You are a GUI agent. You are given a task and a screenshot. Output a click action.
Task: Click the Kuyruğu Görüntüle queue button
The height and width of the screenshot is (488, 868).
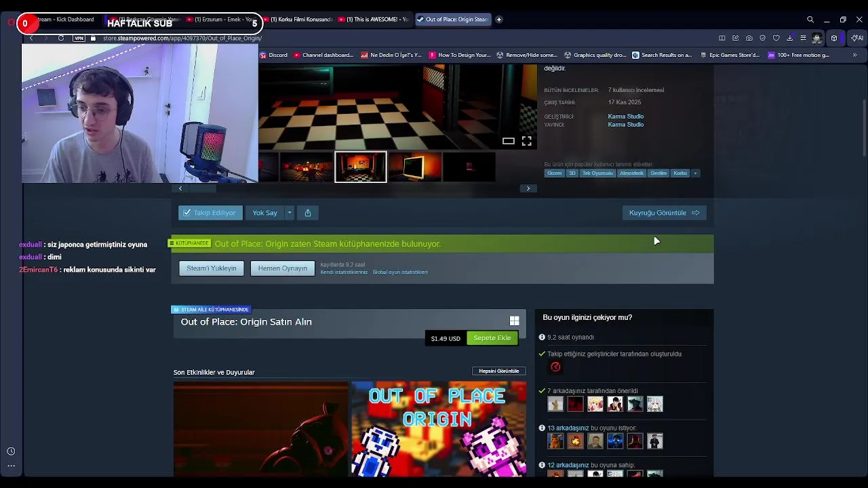(x=665, y=213)
